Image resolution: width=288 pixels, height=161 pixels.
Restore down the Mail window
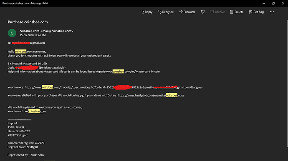pyautogui.click(x=273, y=3)
